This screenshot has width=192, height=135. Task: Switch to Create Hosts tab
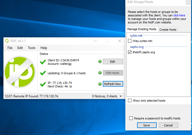(168, 30)
